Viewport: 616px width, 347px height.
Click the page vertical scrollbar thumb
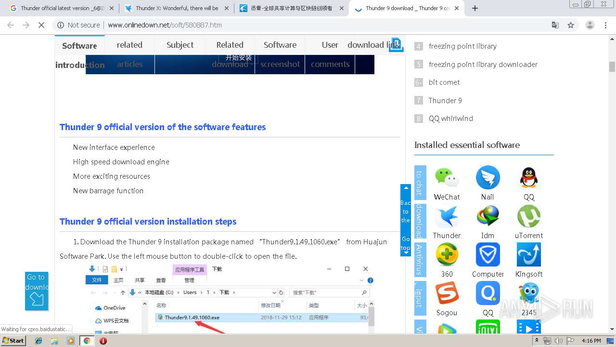(612, 67)
